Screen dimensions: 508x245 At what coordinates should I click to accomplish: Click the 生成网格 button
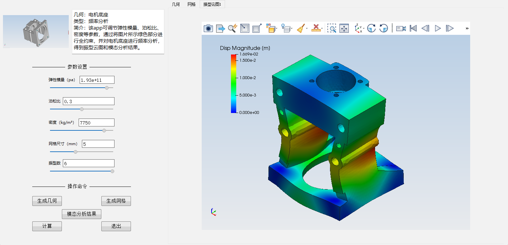pyautogui.click(x=116, y=201)
